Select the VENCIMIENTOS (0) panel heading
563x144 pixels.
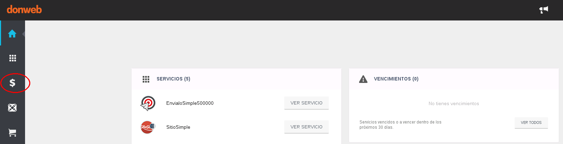coord(396,79)
